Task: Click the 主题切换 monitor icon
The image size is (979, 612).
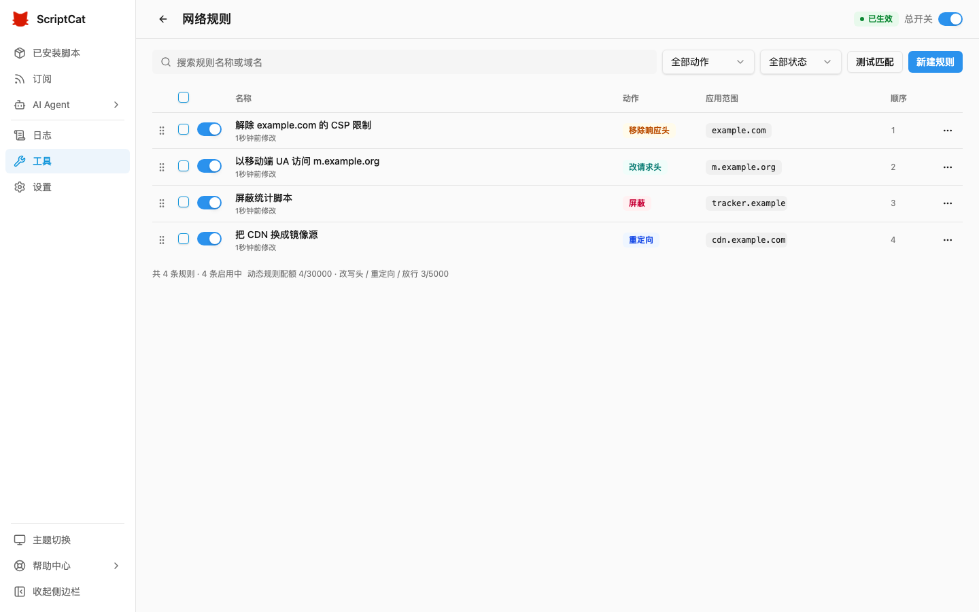Action: (20, 540)
